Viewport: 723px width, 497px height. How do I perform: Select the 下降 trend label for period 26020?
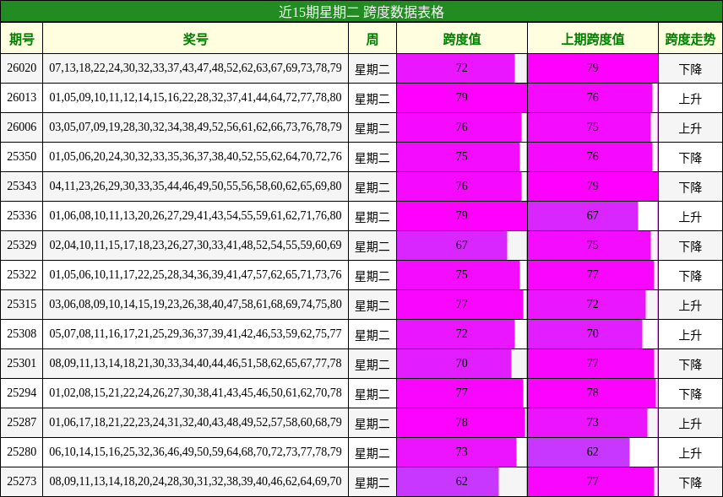pyautogui.click(x=689, y=68)
